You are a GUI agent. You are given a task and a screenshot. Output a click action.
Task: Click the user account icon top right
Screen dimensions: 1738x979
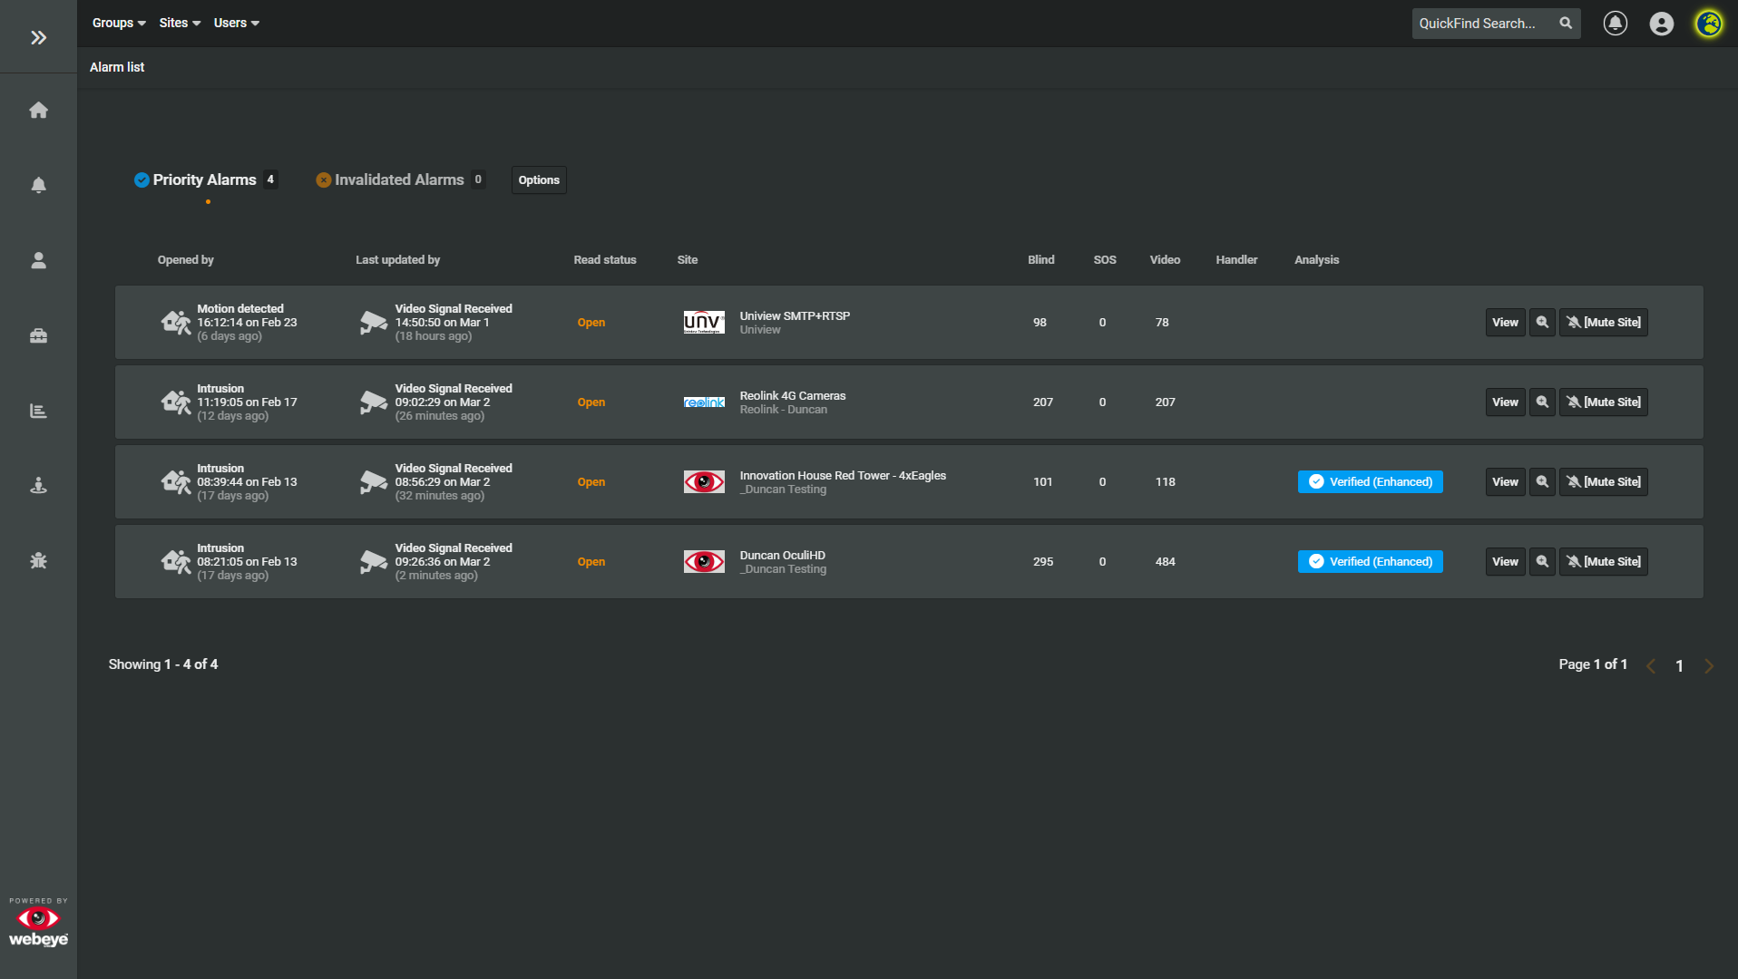click(1662, 24)
